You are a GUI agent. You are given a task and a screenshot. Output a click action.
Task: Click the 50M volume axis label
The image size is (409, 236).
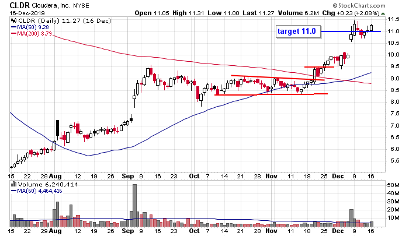[393, 185]
